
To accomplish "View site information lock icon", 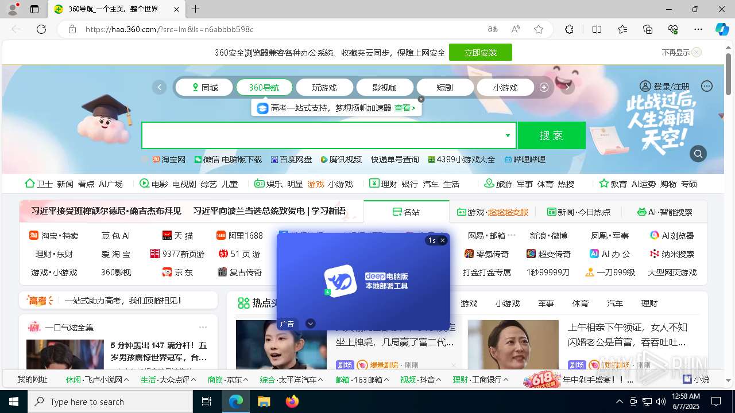I will (x=72, y=29).
